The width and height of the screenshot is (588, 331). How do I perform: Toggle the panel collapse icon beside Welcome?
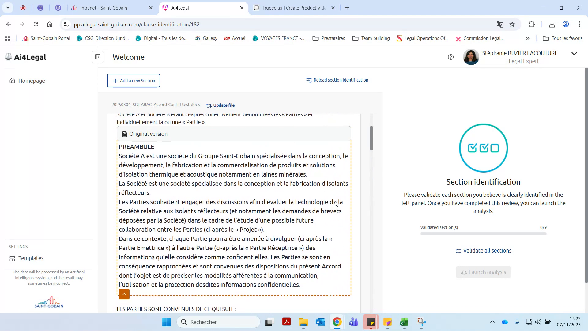point(97,57)
